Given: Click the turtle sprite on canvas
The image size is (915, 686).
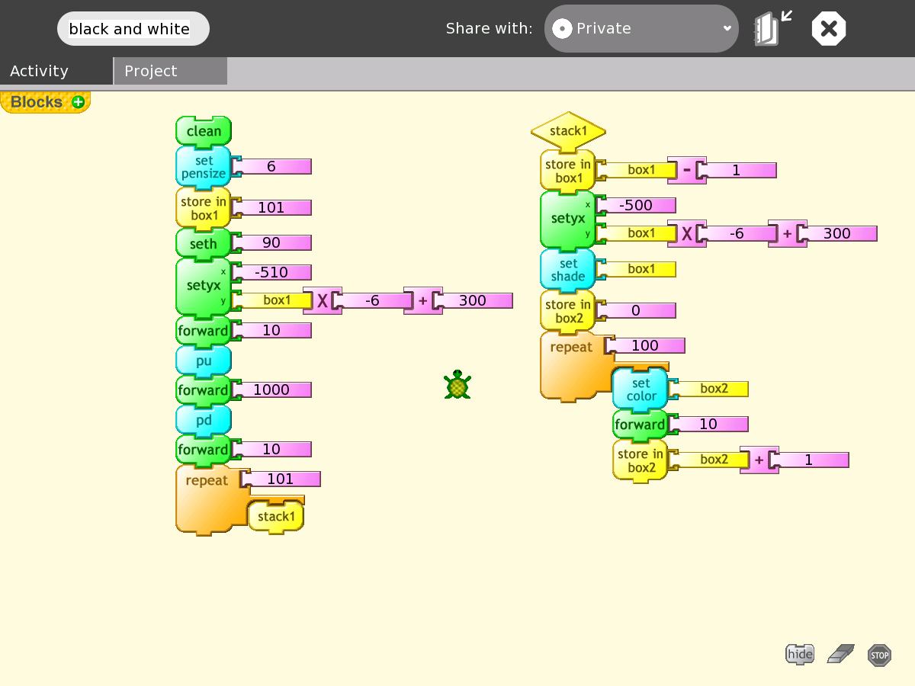Looking at the screenshot, I should pos(457,385).
